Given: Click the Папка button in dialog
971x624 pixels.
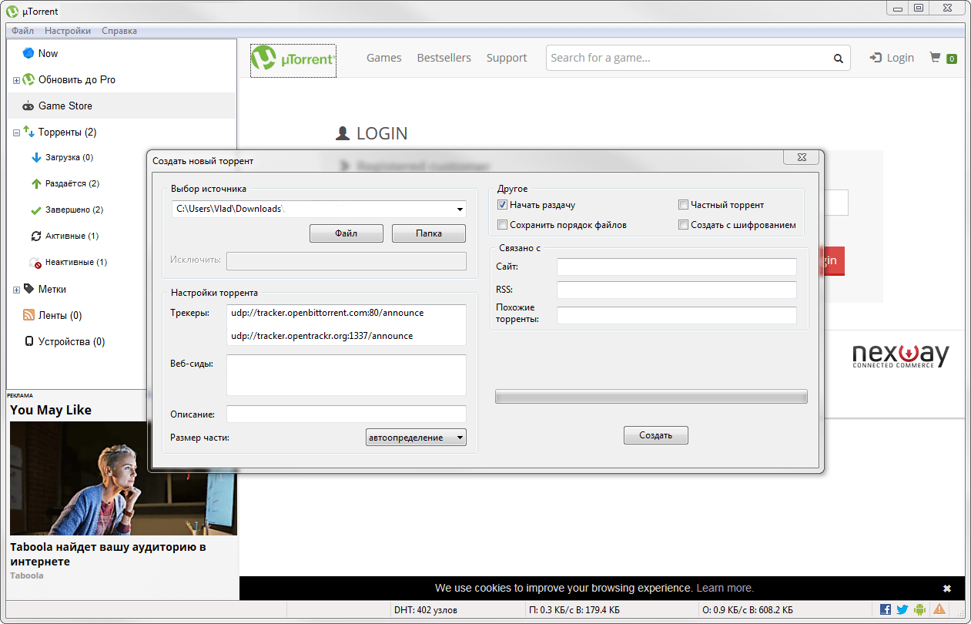Looking at the screenshot, I should click(x=429, y=233).
